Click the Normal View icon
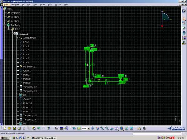Viewport: 187px width, 140px height. (112, 128)
